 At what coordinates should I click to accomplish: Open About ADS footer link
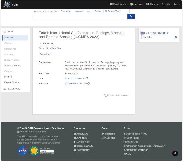81,134
